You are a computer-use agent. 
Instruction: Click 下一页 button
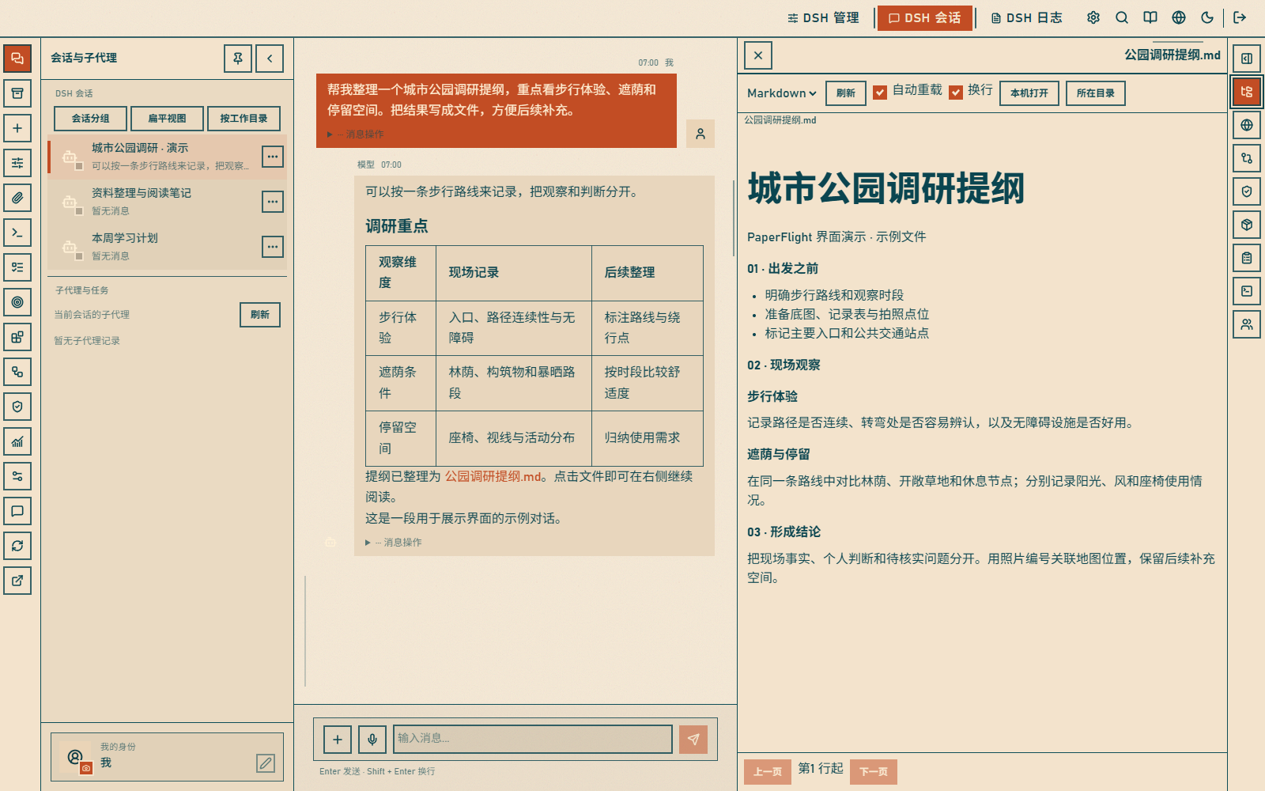(874, 772)
